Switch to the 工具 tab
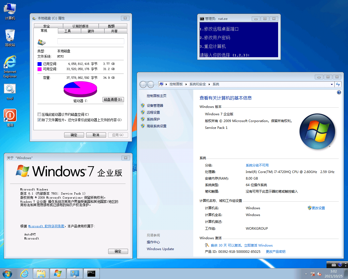Image resolution: width=348 pixels, height=279 pixels. [67, 31]
